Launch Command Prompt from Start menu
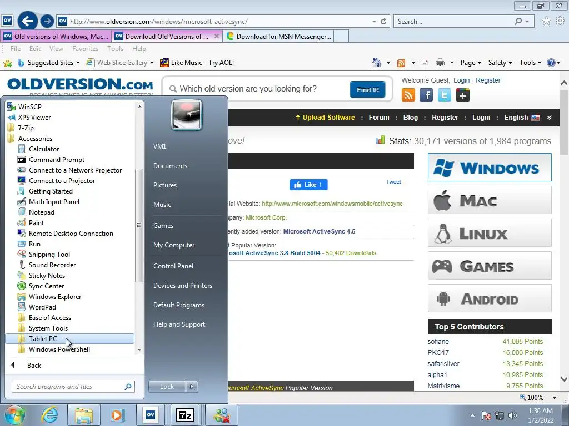Image resolution: width=569 pixels, height=426 pixels. (x=56, y=159)
